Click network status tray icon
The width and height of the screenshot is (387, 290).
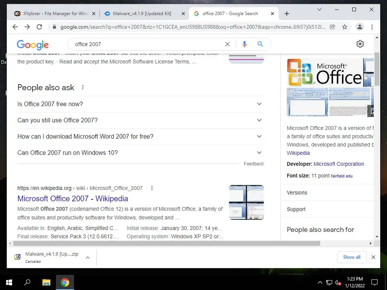[329, 282]
